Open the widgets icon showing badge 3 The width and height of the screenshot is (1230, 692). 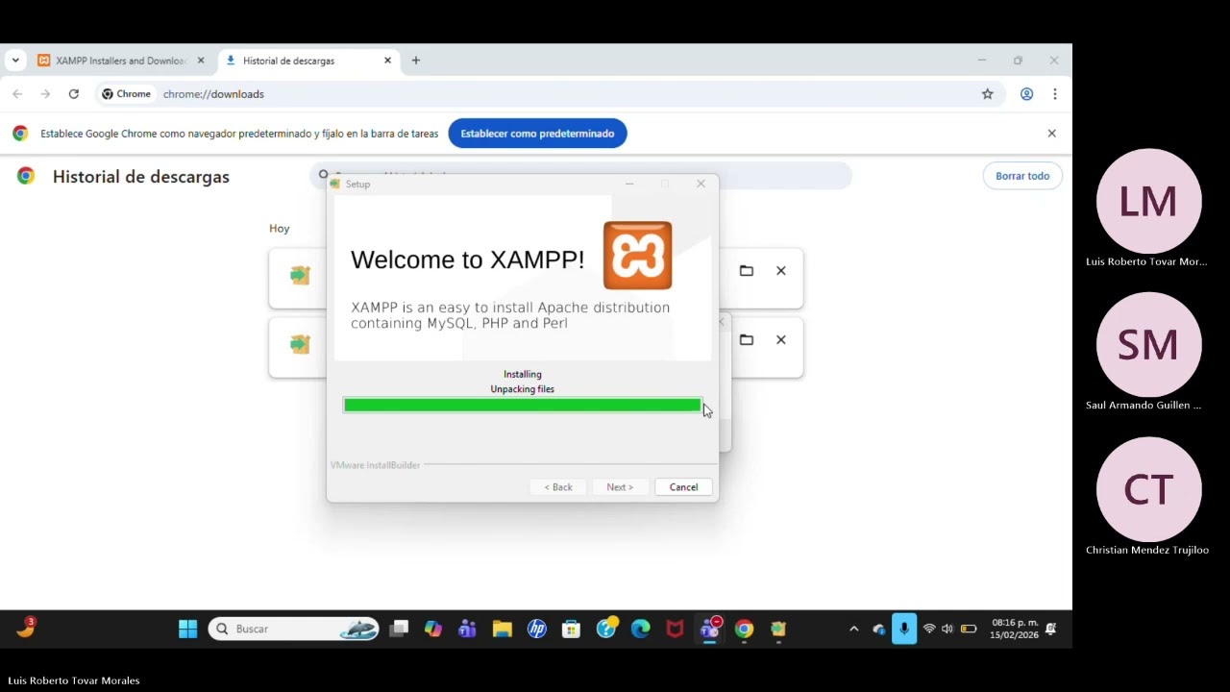point(26,628)
